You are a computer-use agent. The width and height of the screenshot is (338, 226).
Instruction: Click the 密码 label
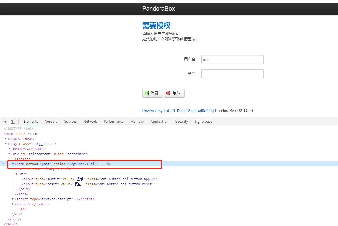coord(192,73)
